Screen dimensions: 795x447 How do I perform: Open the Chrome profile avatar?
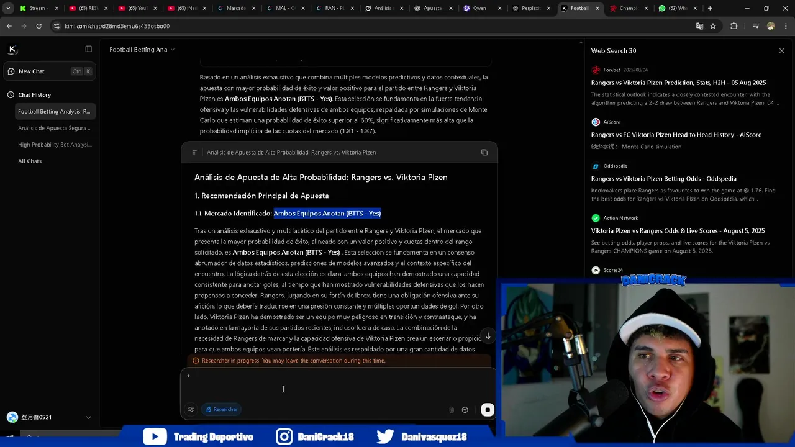tap(771, 26)
